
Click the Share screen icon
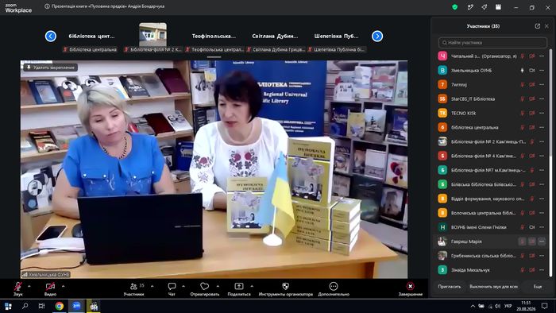pyautogui.click(x=239, y=286)
